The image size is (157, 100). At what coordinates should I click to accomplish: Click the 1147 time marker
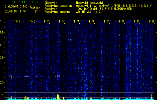107,21
